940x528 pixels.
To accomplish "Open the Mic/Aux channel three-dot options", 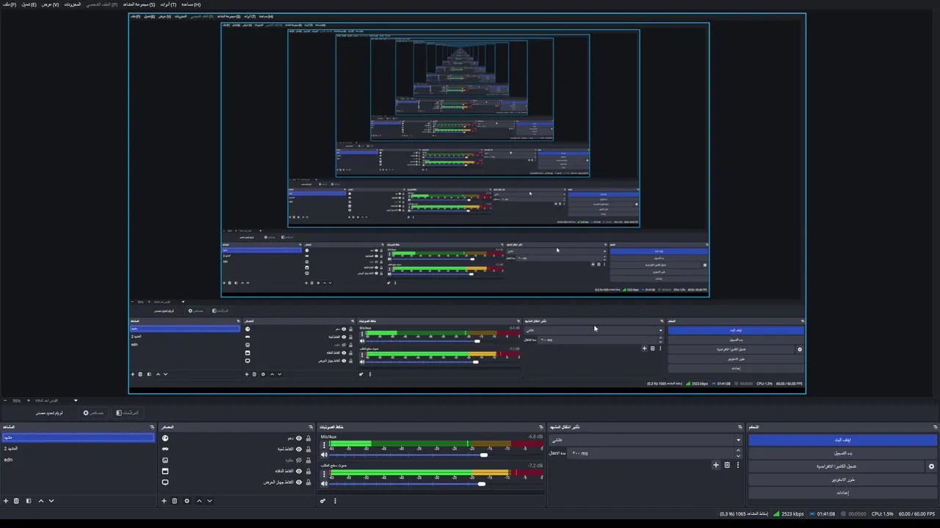I will coord(324,445).
